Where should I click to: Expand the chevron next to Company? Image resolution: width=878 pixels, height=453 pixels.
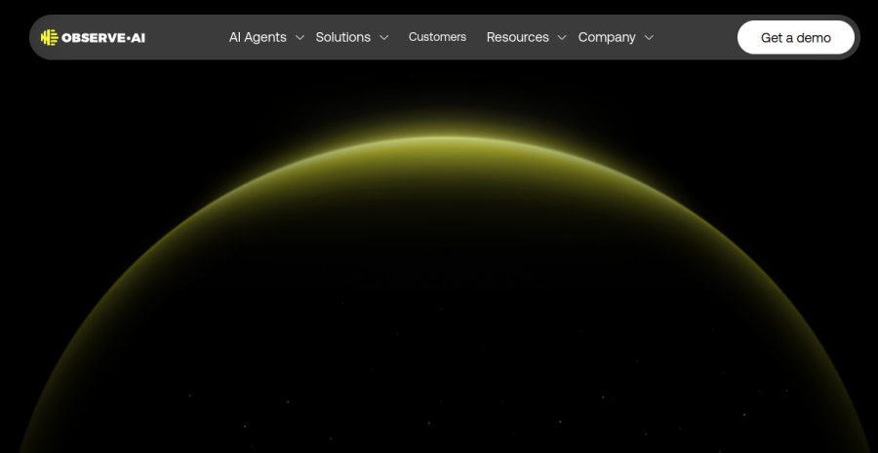click(649, 37)
